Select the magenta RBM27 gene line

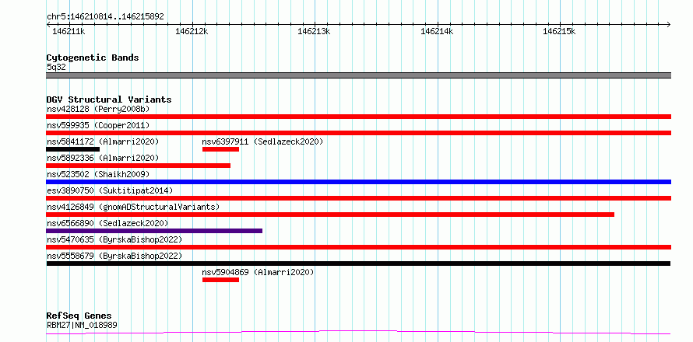point(358,332)
